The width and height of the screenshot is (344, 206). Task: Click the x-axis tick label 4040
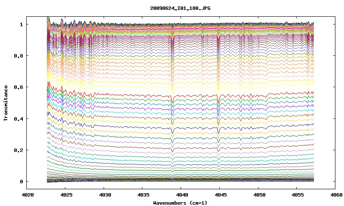pos(182,194)
